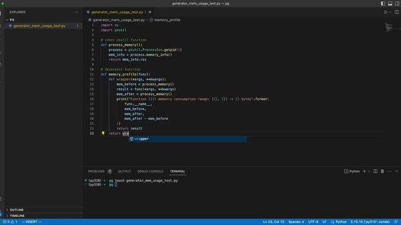Screen dimensions: 401x225
Task: Open errors and warnings status item
Action: (10, 222)
